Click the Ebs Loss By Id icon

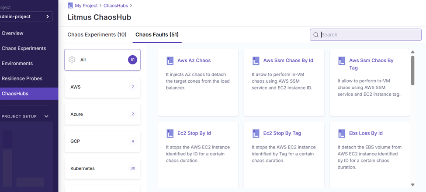tap(342, 133)
